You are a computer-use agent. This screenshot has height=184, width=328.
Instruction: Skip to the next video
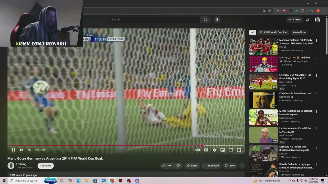click(22, 150)
